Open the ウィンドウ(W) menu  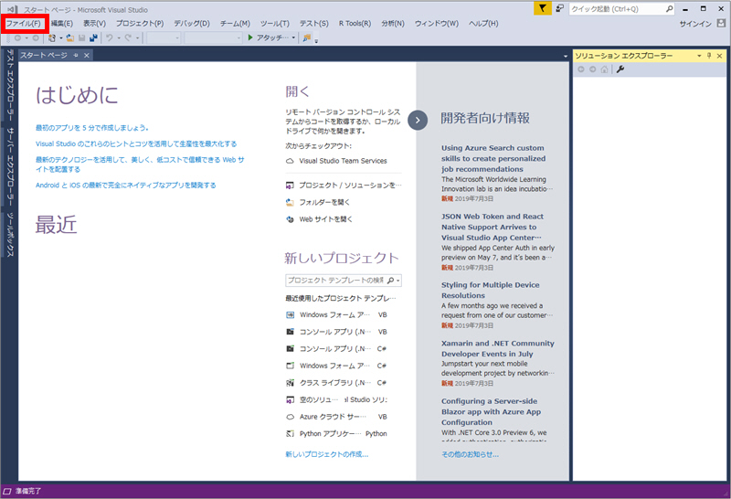[437, 24]
